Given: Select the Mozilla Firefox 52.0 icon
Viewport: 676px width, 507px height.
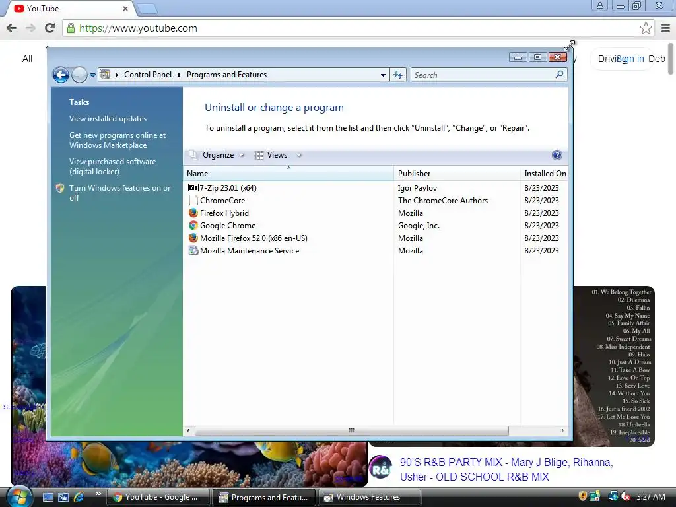Looking at the screenshot, I should [193, 238].
